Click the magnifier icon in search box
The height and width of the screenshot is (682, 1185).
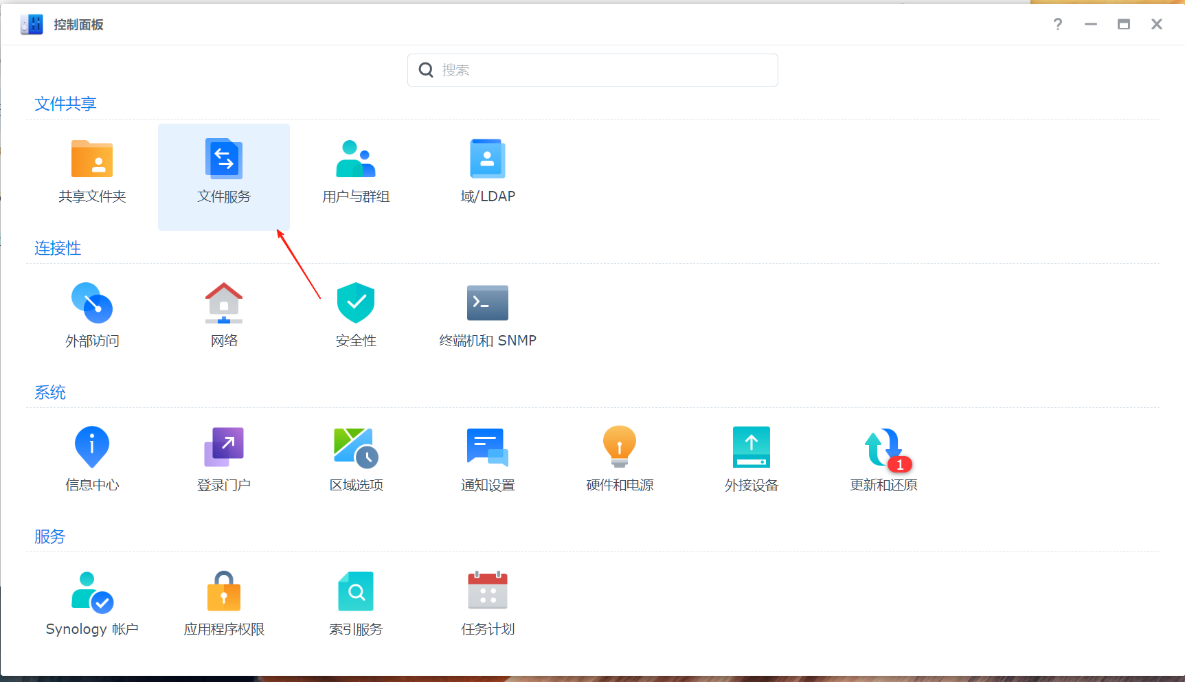[x=426, y=70]
